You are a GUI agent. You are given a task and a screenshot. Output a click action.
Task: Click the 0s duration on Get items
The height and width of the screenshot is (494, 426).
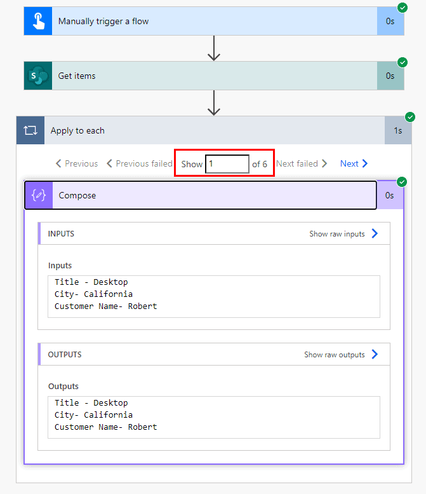tap(390, 76)
